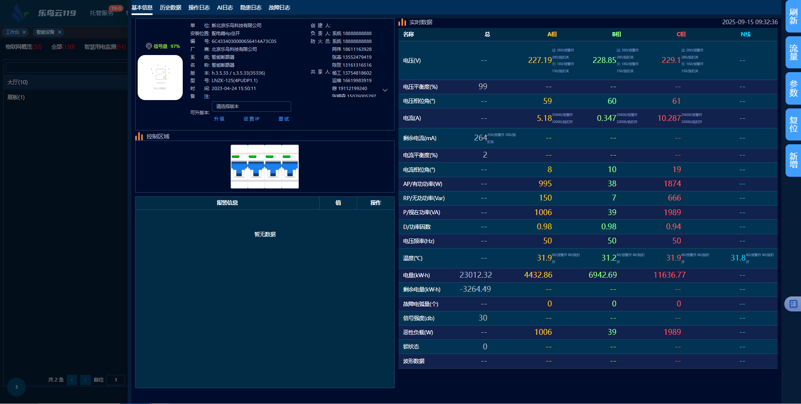Click the 乐鸟云119 logo icon
801x404 pixels.
[x=18, y=13]
